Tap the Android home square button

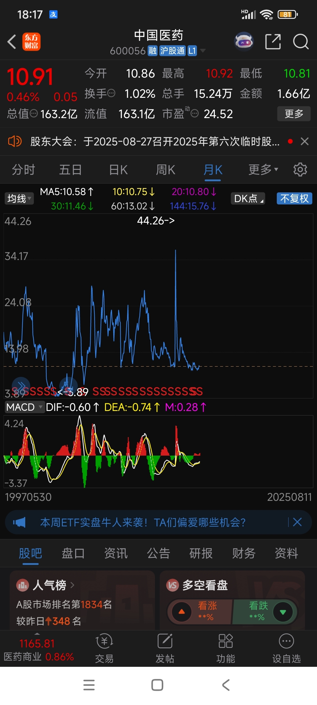[157, 685]
